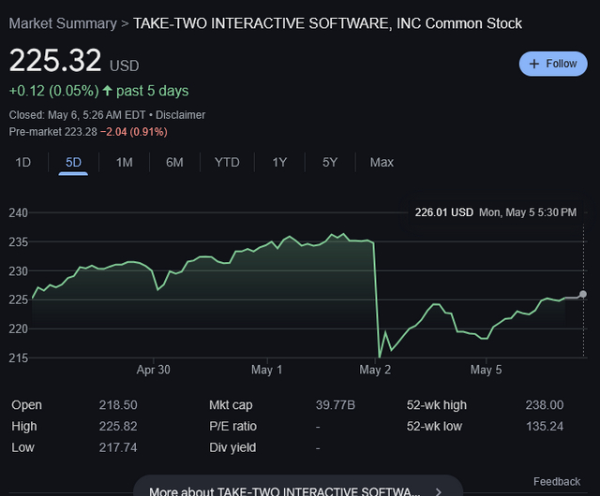This screenshot has width=600, height=496.
Task: Click the chevron on More about button
Action: 439,491
